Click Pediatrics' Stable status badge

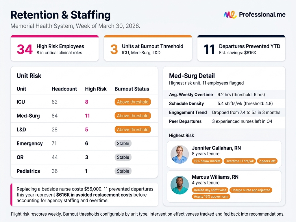click(x=123, y=171)
